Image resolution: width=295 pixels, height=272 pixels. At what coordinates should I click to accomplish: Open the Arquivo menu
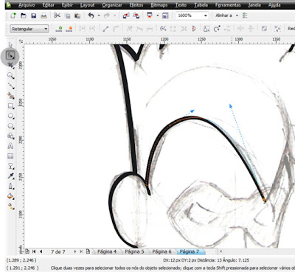(x=27, y=5)
